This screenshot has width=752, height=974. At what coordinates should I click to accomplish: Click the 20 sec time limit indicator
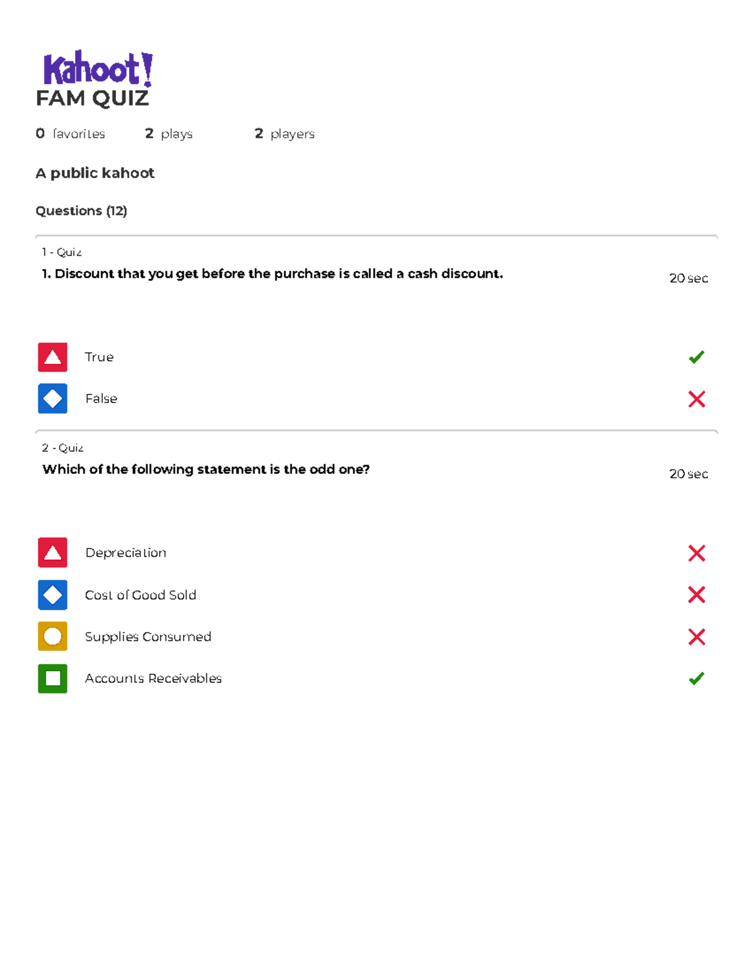[688, 278]
